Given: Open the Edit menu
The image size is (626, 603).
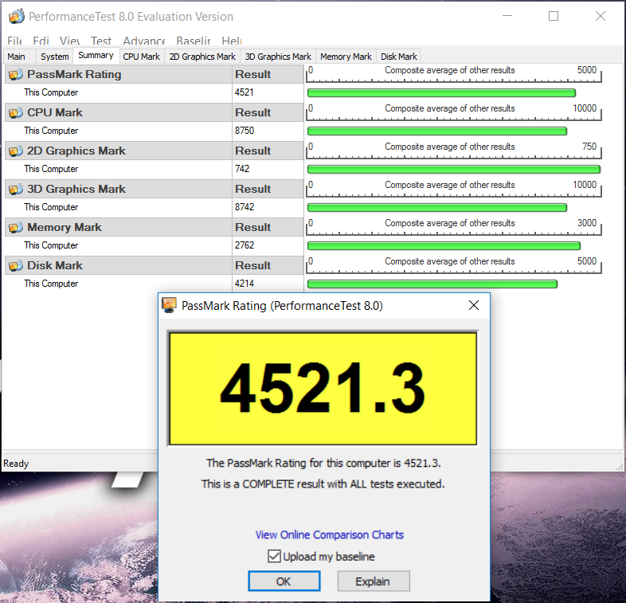Looking at the screenshot, I should click(x=41, y=41).
